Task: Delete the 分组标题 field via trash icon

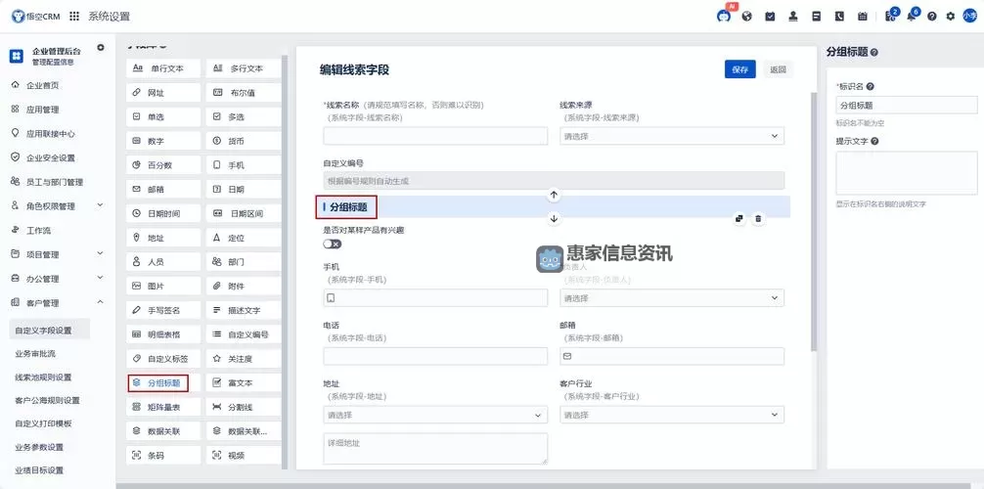Action: [x=758, y=218]
